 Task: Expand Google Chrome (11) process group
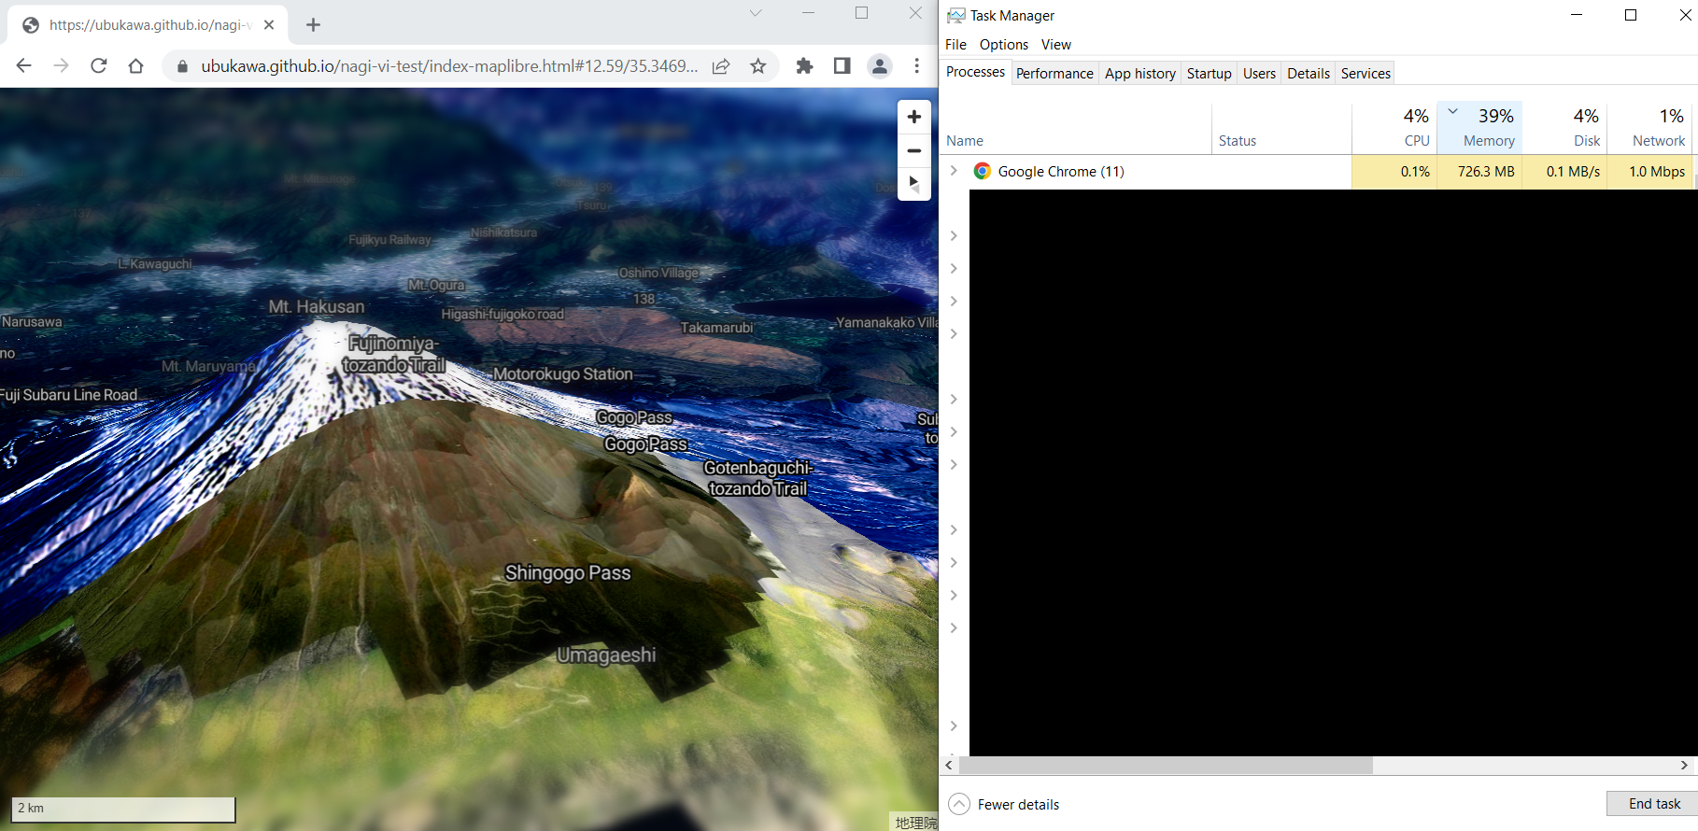[954, 171]
